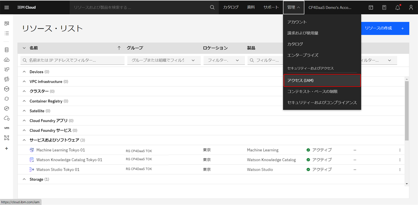Focus the name or IP address filter field
418x205 pixels.
click(x=72, y=60)
